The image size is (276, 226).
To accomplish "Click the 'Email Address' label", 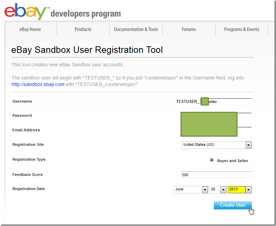I will coord(26,130).
